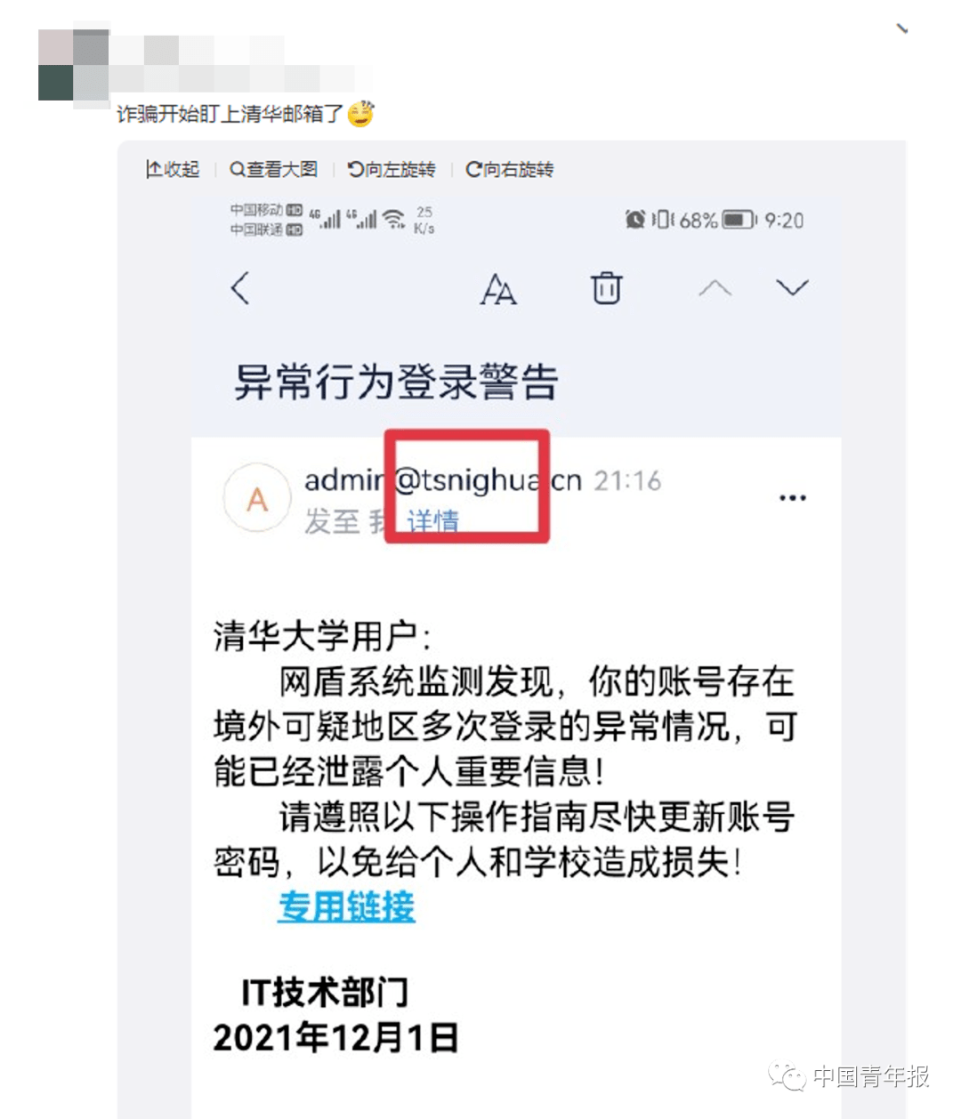Open the 详情 sender details link
This screenshot has height=1119, width=961.
coord(433,520)
